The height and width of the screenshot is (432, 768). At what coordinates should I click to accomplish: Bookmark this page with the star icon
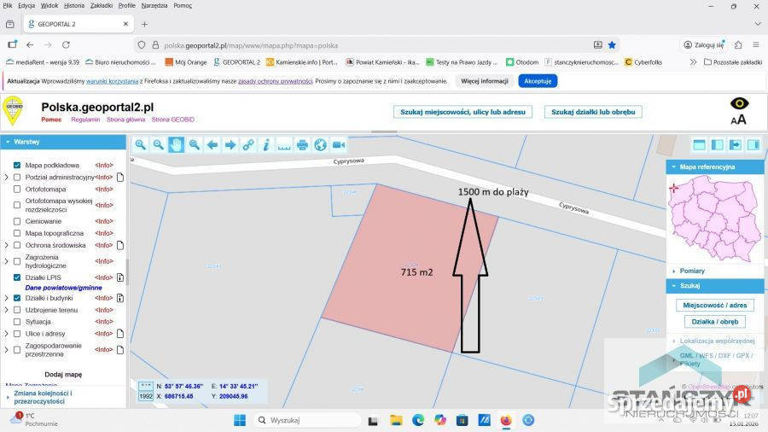[x=612, y=45]
